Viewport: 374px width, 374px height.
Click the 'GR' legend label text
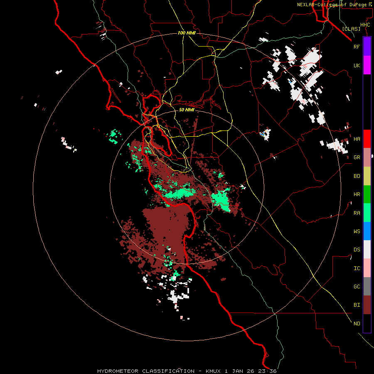(357, 157)
